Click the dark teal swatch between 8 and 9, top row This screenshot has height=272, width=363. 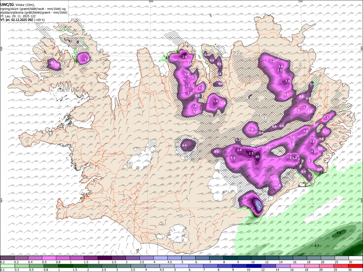(230, 258)
